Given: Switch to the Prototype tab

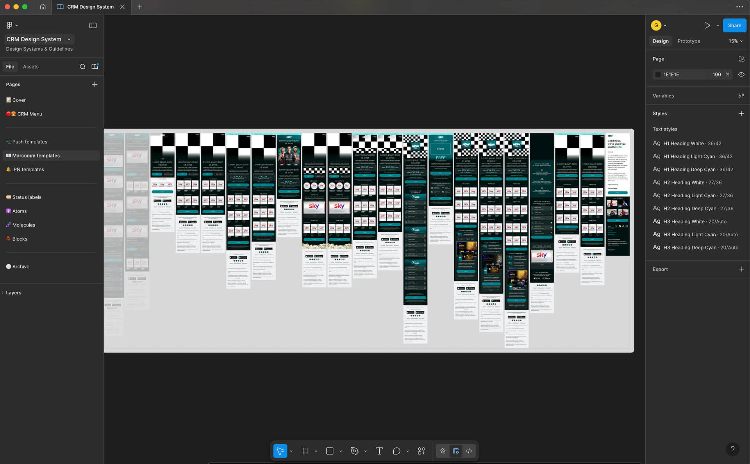Looking at the screenshot, I should pos(688,41).
